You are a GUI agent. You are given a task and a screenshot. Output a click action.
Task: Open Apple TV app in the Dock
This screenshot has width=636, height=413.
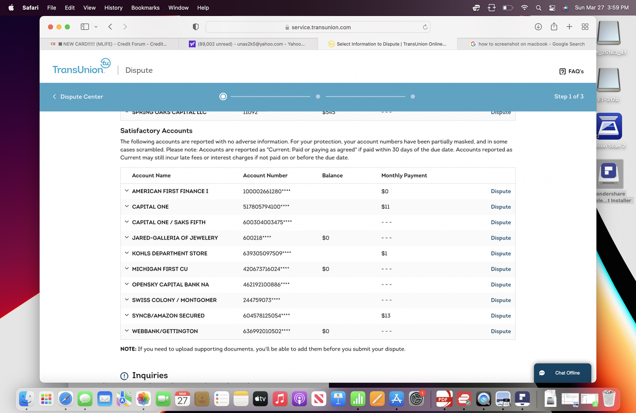(x=260, y=399)
